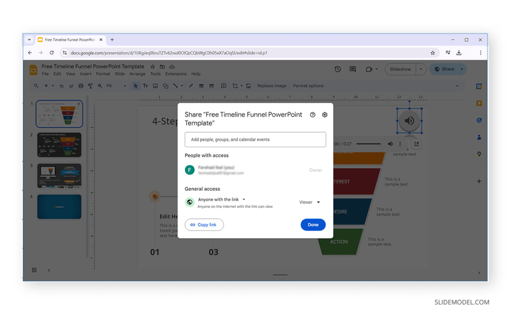Select the Line drawing tool
This screenshot has width=510, height=315.
tap(175, 85)
